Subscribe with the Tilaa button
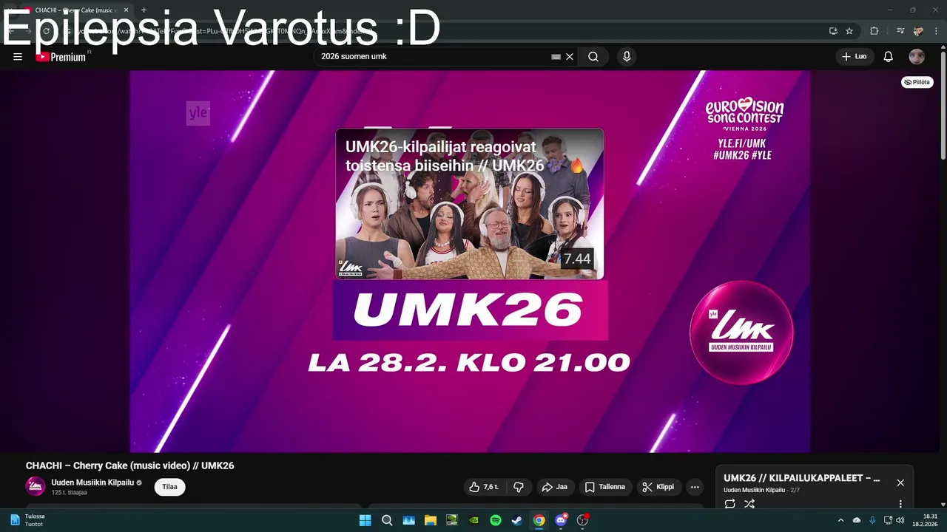947x532 pixels. pyautogui.click(x=169, y=487)
